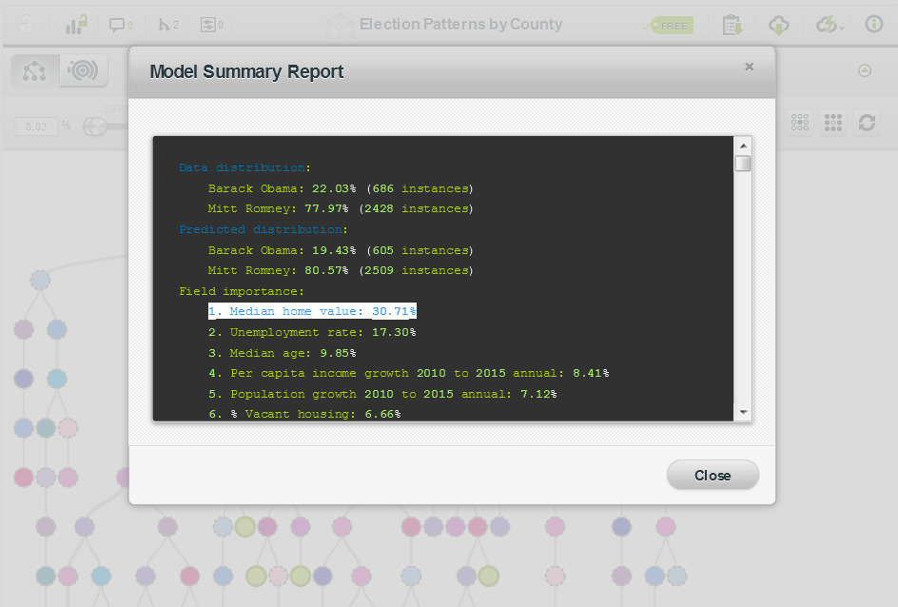
Task: Open comments speech bubble icon
Action: point(121,25)
